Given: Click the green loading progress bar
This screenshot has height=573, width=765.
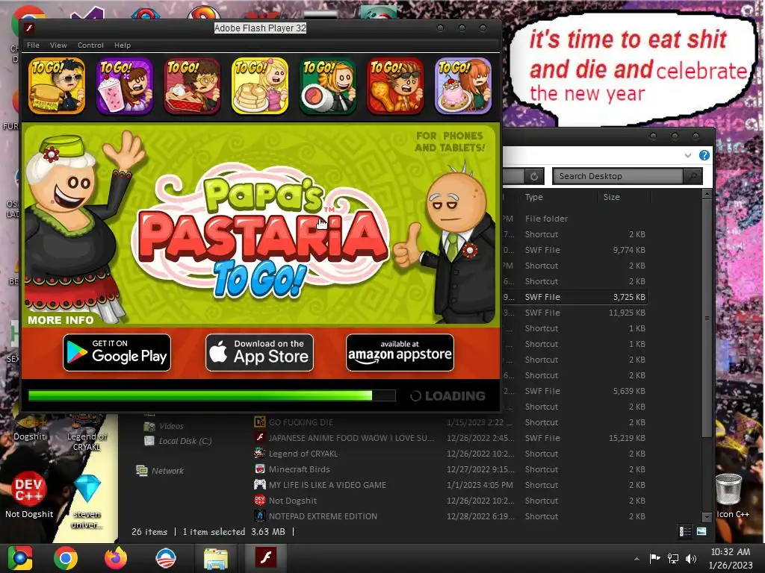Looking at the screenshot, I should (x=211, y=395).
